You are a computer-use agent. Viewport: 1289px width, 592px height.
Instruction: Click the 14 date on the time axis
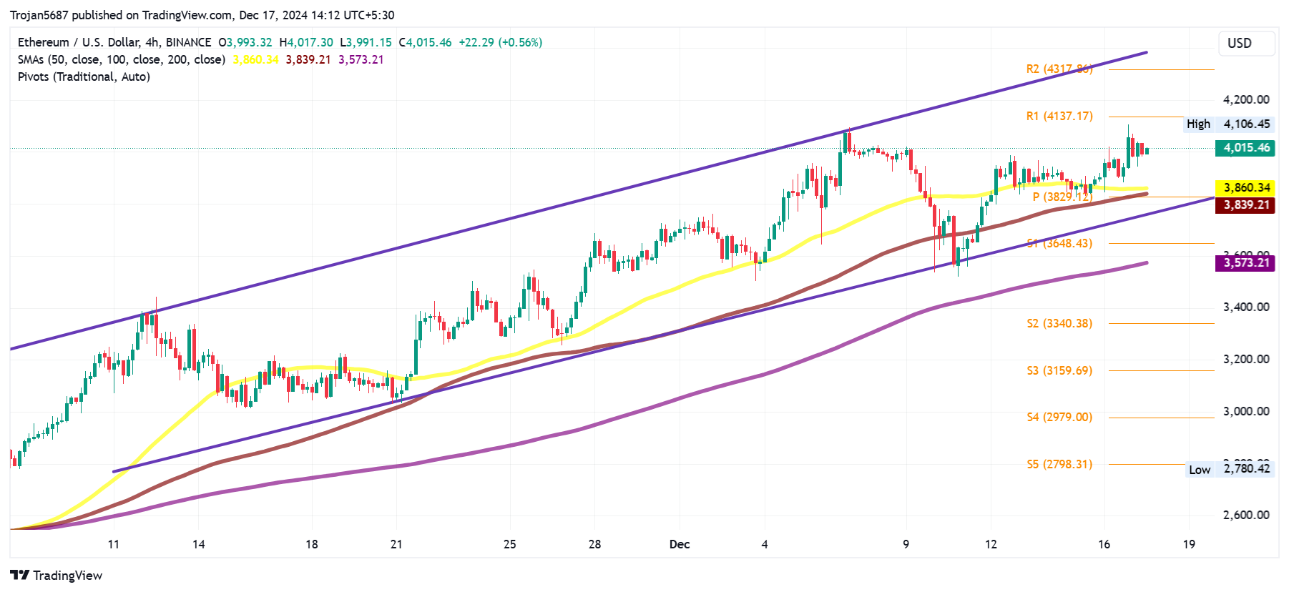click(199, 544)
